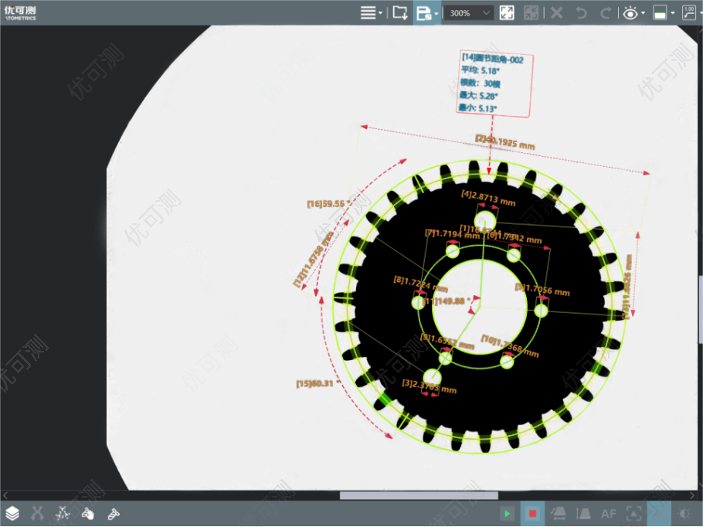703x527 pixels.
Task: Select the probe pen tool icon
Action: (114, 513)
